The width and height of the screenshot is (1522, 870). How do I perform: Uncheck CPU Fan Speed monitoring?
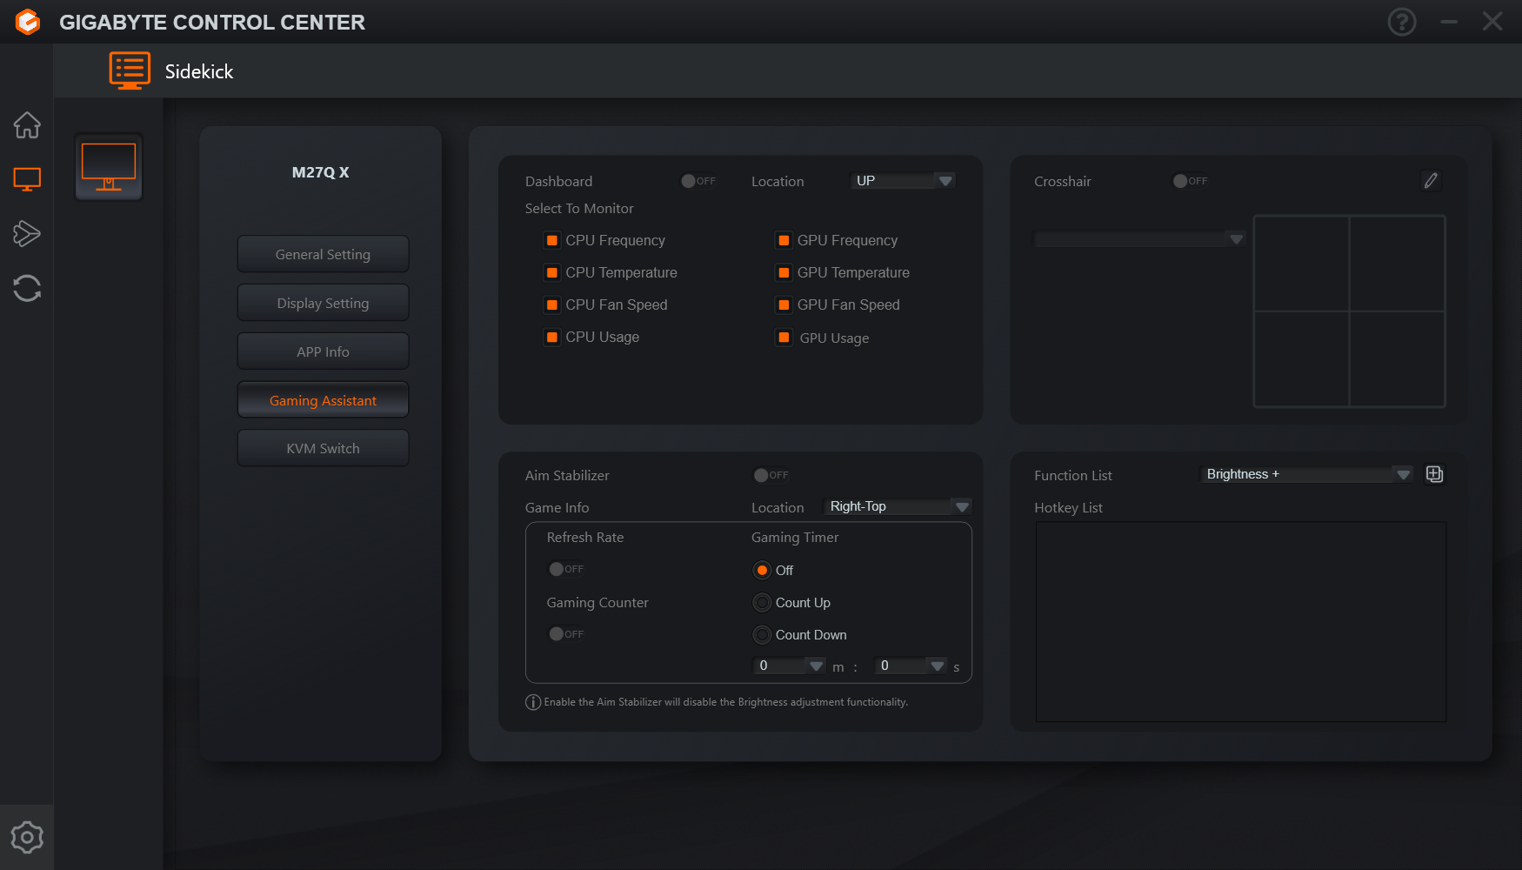point(551,304)
